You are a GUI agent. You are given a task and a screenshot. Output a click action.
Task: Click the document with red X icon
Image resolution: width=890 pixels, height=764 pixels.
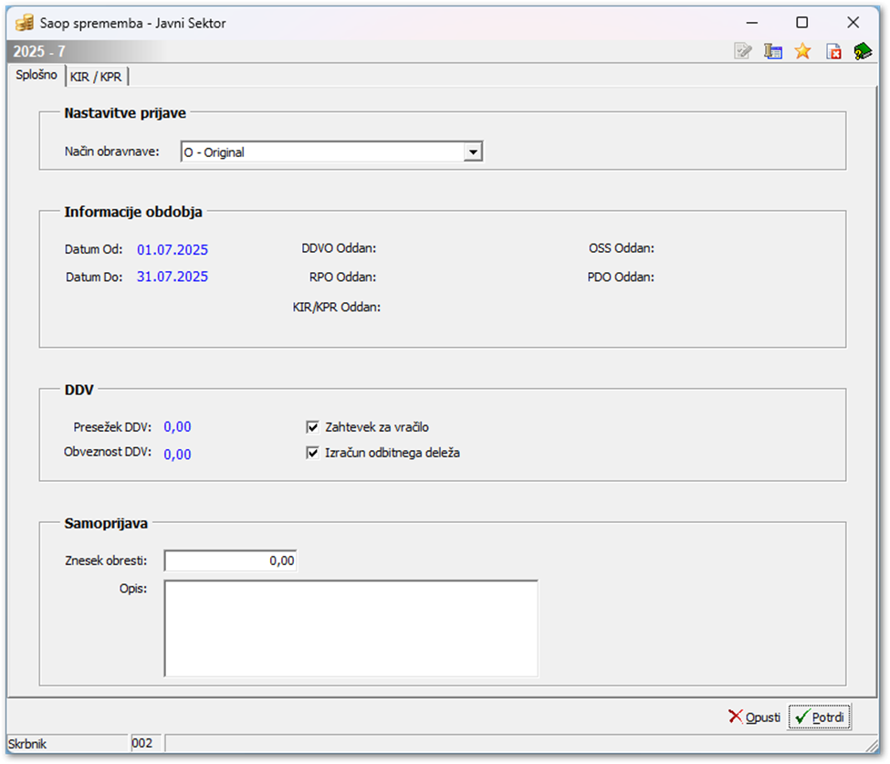click(x=833, y=52)
